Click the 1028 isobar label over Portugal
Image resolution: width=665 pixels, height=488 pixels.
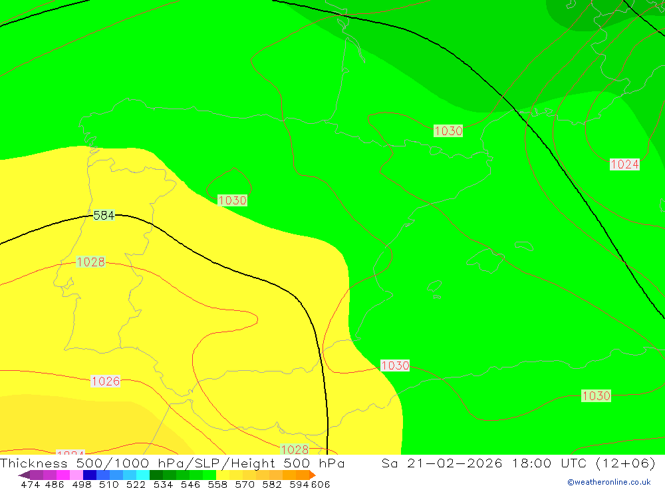[90, 262]
